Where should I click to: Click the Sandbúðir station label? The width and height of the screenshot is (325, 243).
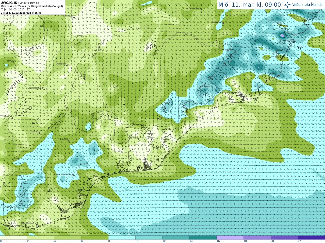(x=68, y=16)
